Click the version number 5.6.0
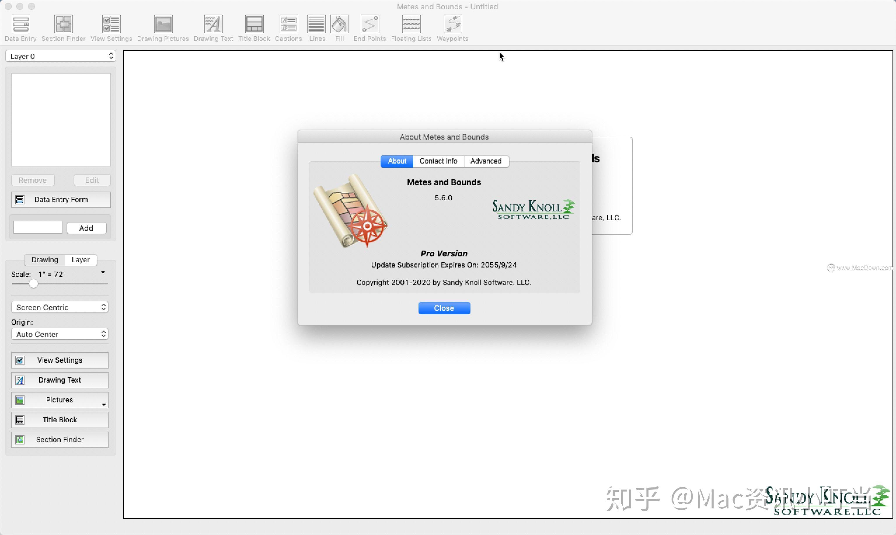This screenshot has width=896, height=535. 444,198
